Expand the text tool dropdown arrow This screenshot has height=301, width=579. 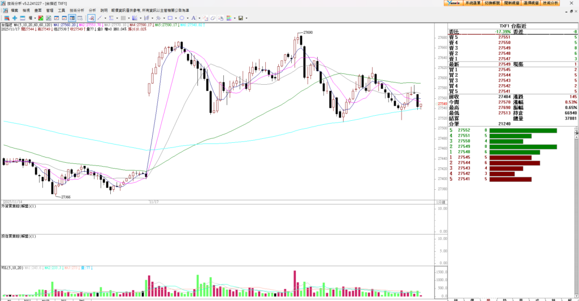pyautogui.click(x=200, y=18)
